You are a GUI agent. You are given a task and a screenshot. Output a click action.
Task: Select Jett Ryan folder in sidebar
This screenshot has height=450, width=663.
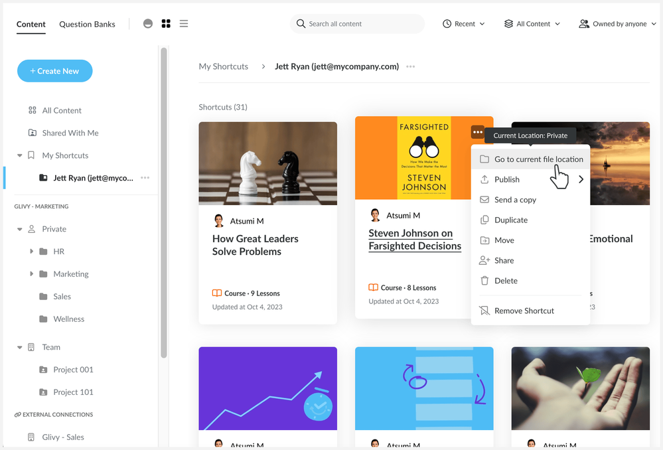click(x=93, y=178)
